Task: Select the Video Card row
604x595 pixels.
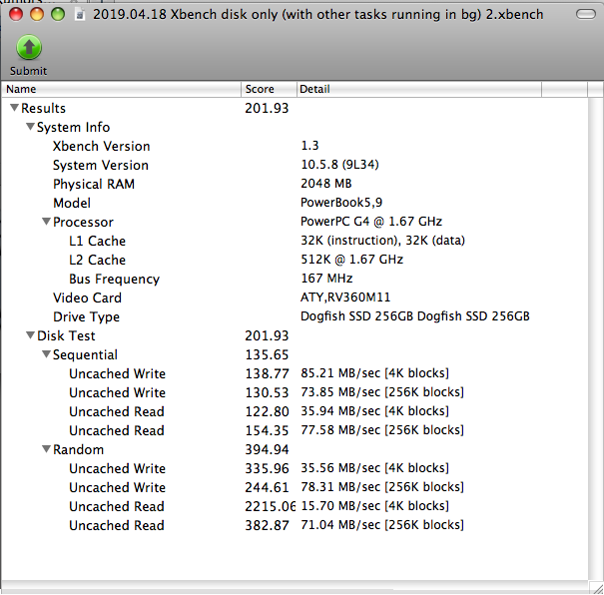Action: click(295, 297)
